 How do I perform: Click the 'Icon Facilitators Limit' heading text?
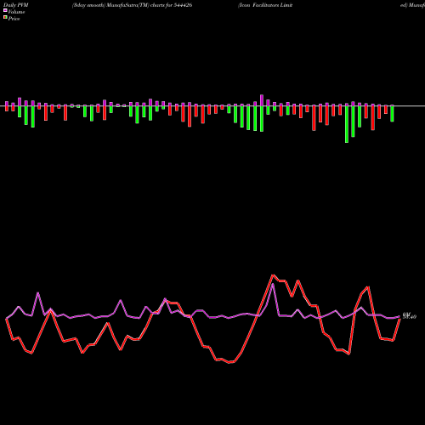coord(265,5)
